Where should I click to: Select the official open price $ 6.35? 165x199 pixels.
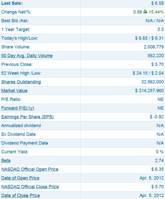(157, 169)
